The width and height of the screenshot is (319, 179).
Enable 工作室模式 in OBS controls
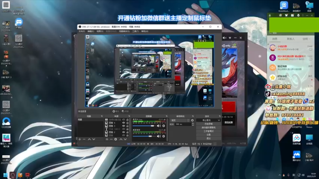click(x=209, y=131)
